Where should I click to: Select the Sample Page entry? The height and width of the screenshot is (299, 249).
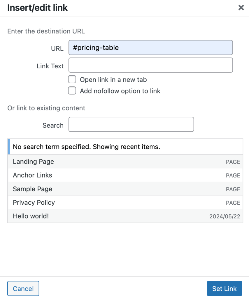32,189
